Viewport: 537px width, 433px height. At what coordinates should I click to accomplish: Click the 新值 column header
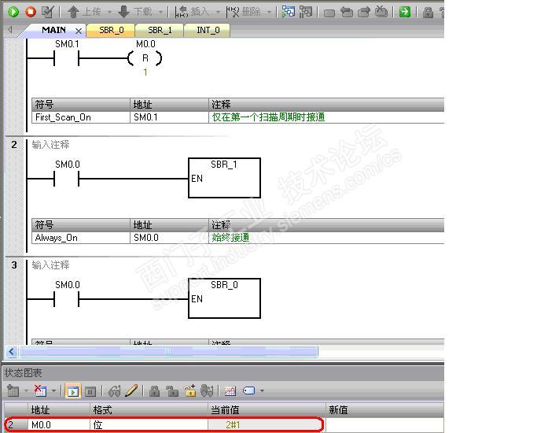(x=385, y=409)
